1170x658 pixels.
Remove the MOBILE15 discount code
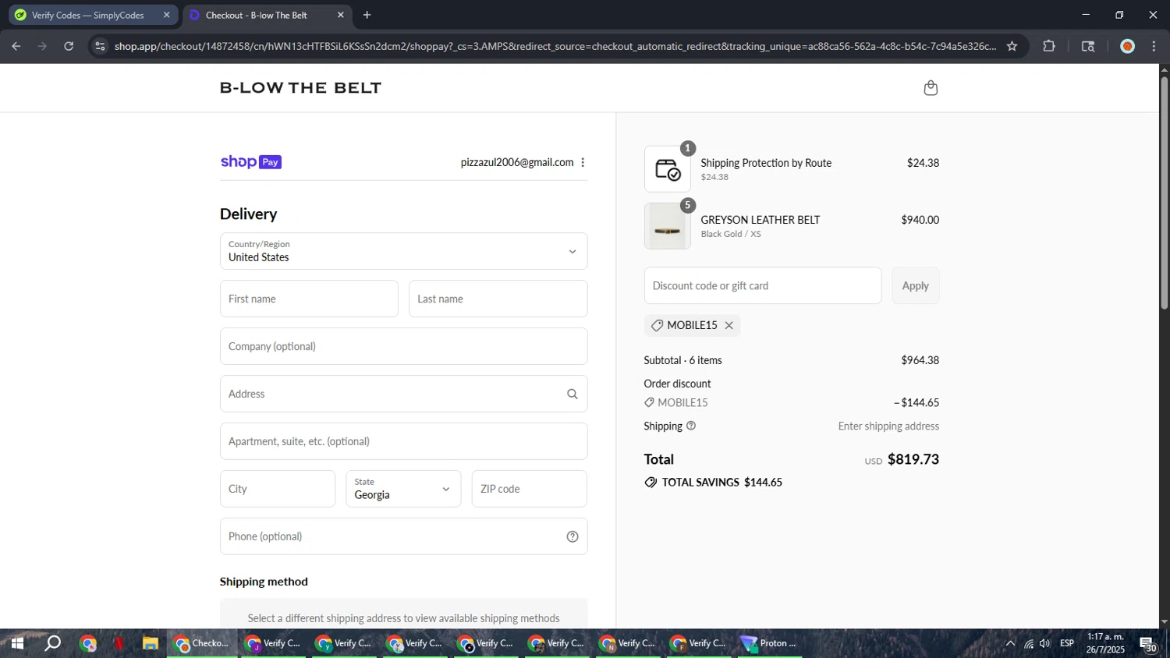(x=729, y=325)
